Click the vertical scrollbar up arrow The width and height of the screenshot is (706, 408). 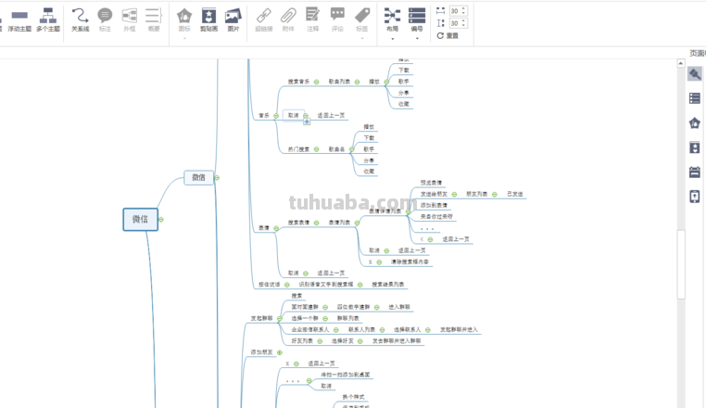pos(681,64)
